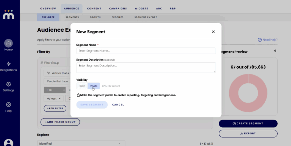
Task: Close the New Segment dialog with X
Action: 213,32
